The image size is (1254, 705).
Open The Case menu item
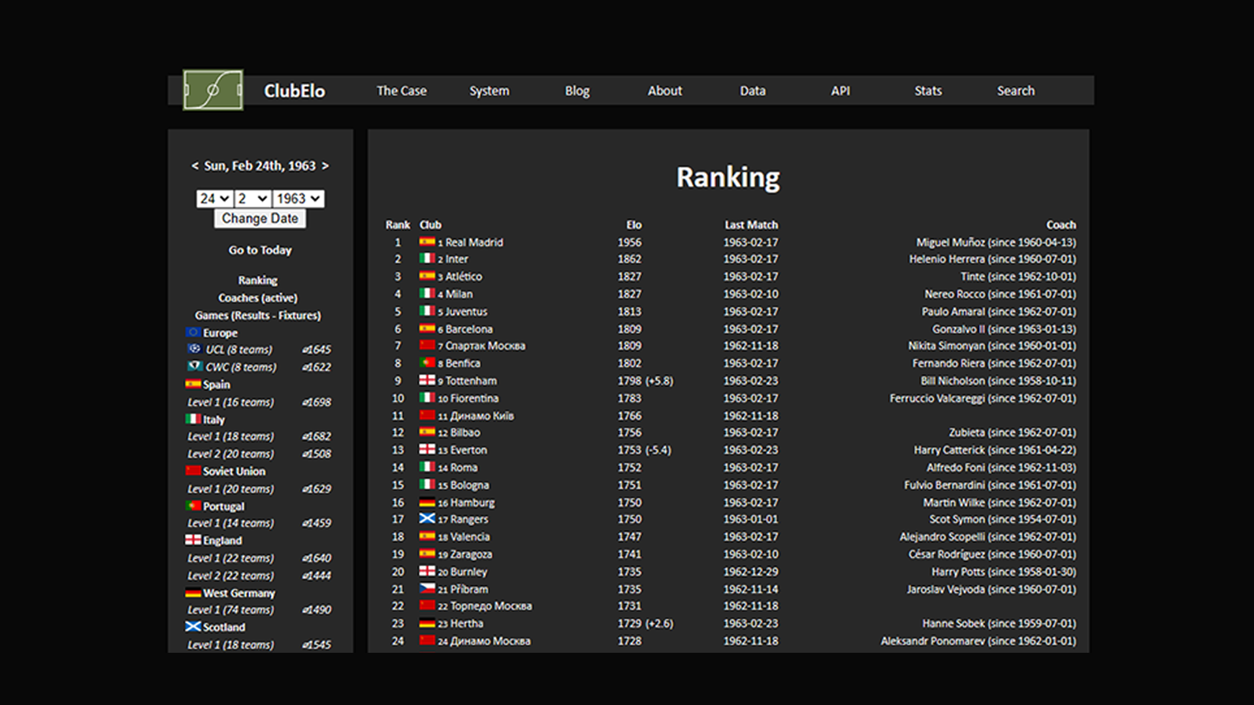pos(402,91)
